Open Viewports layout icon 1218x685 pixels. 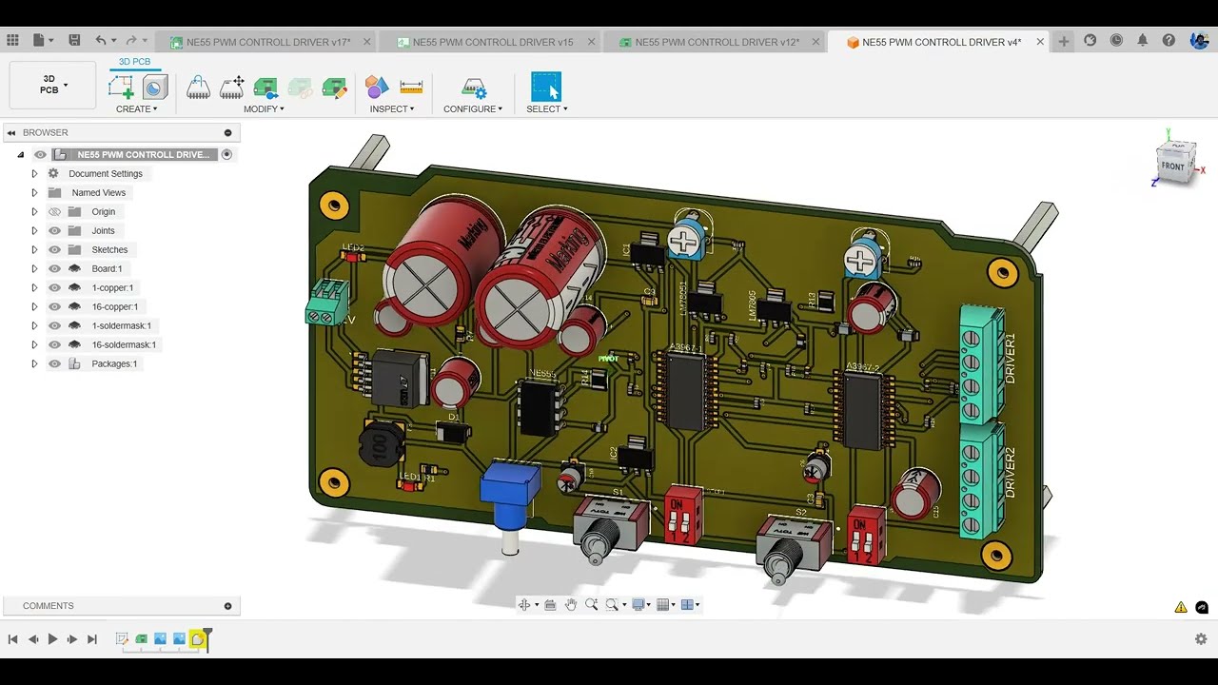coord(687,604)
